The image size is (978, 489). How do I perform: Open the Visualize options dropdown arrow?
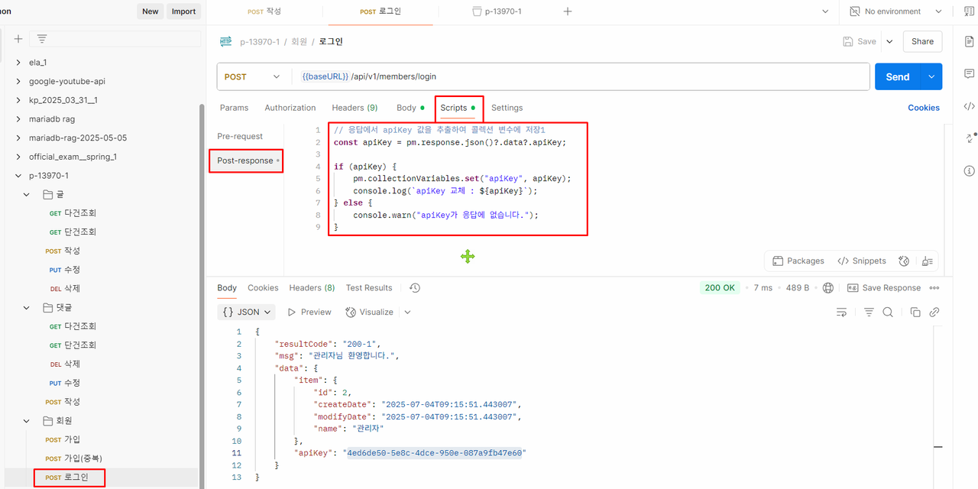pos(407,312)
